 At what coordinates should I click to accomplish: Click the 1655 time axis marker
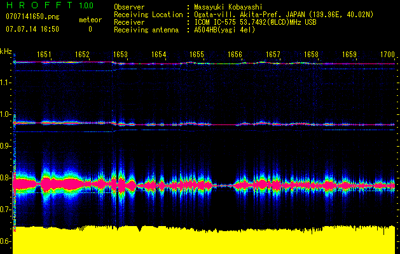pyautogui.click(x=197, y=54)
